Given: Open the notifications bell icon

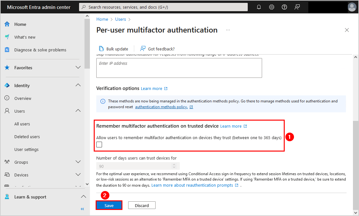Looking at the screenshot, I should tap(259, 7).
